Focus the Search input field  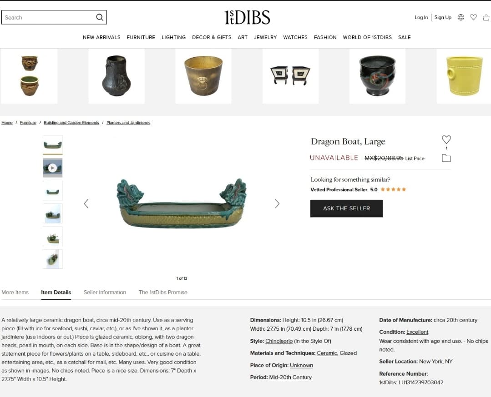49,18
